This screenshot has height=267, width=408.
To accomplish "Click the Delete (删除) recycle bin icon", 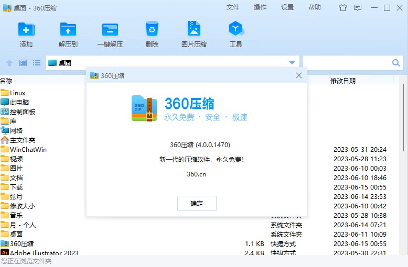I will pyautogui.click(x=152, y=29).
